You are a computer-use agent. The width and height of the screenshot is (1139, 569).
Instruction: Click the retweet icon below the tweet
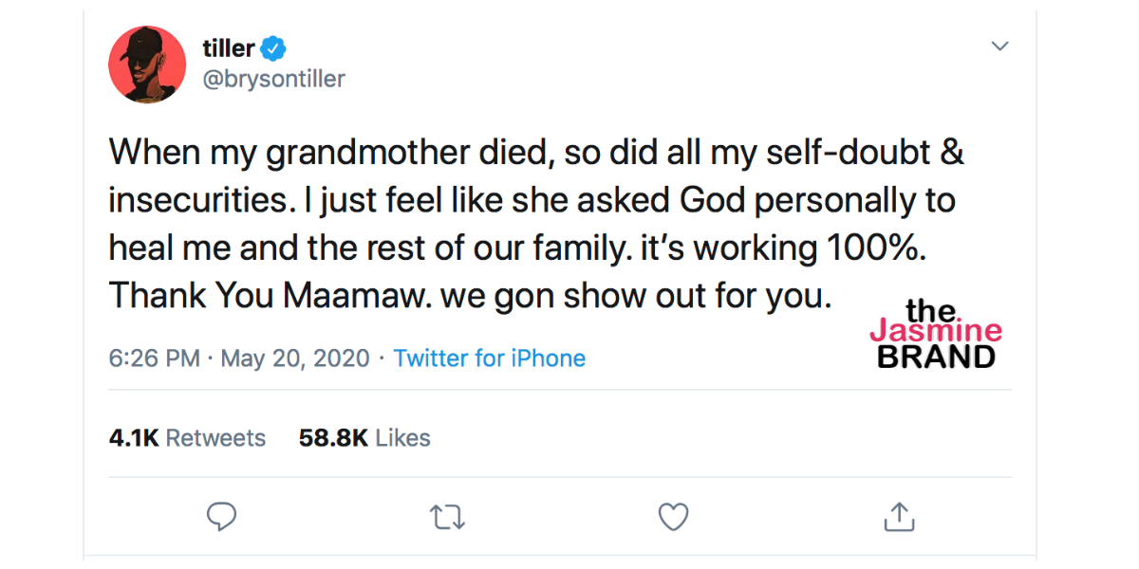446,517
